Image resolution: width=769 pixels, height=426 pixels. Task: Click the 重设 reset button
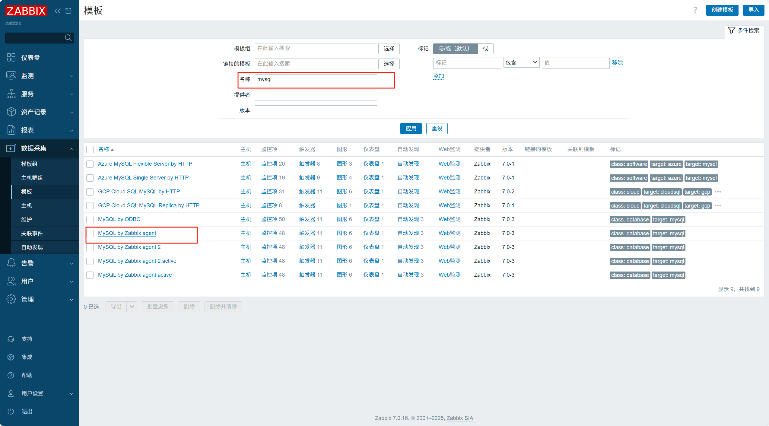pyautogui.click(x=437, y=129)
